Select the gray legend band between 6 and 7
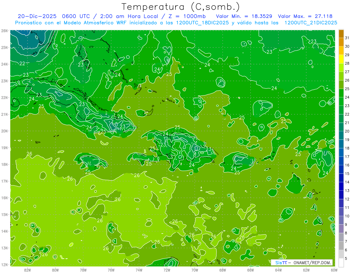 coord(341,246)
